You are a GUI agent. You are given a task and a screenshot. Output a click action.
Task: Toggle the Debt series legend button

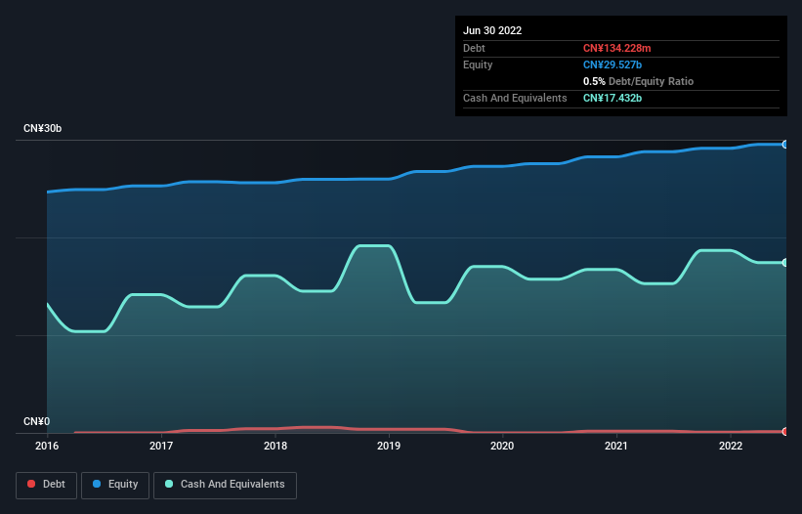coord(47,485)
